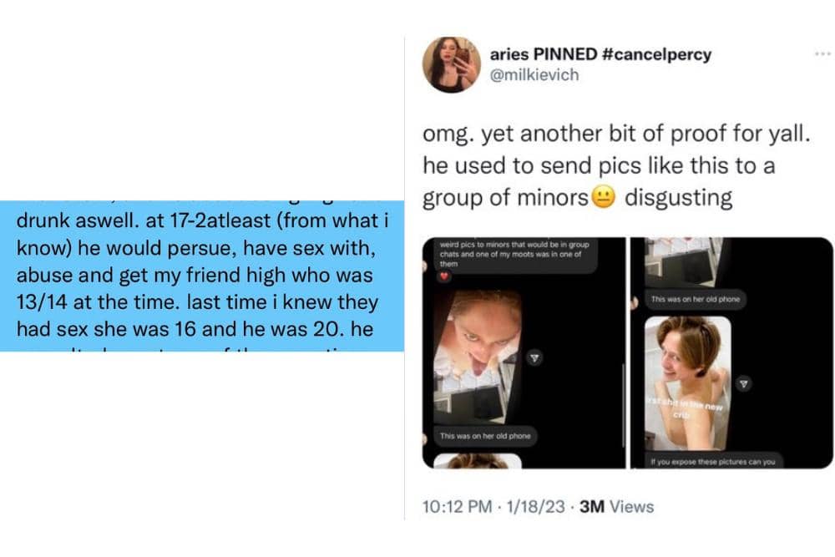The image size is (835, 557).
Task: Click the display name "aries PINNED #cancelpercy"
Action: coord(601,54)
